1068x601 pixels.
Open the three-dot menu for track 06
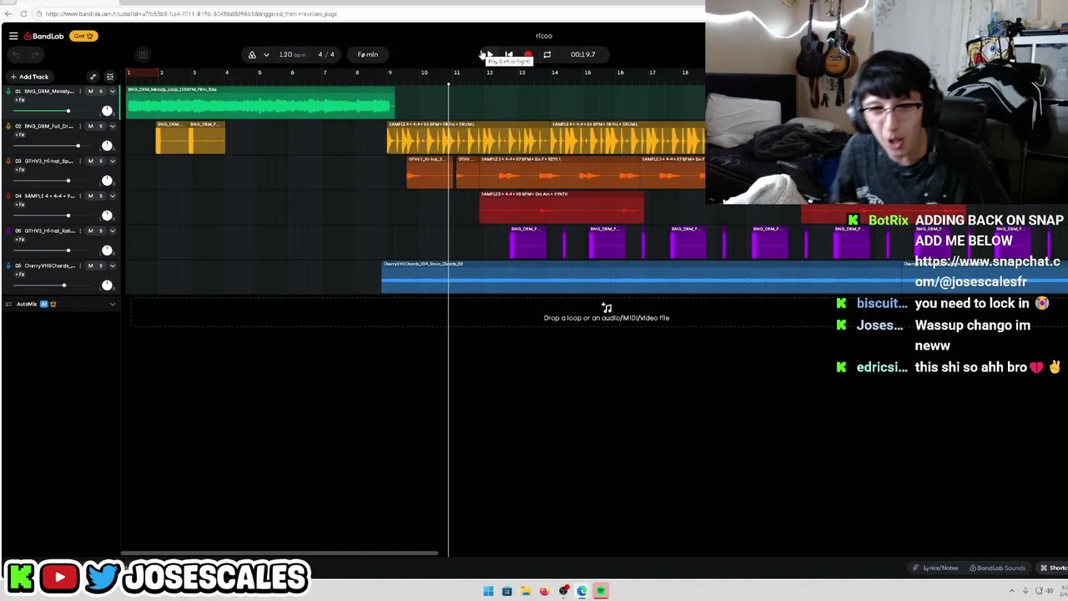[81, 266]
